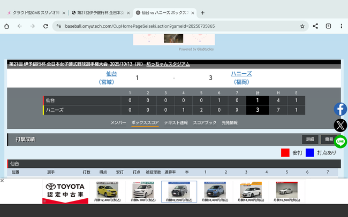Close the 第21回伊予銀行杯 browser tab
This screenshot has height=217, width=348.
pos(128,12)
